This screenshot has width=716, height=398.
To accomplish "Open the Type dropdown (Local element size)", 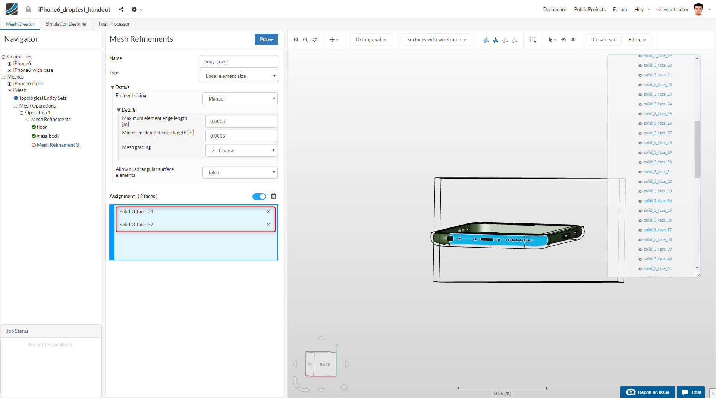I will (239, 76).
